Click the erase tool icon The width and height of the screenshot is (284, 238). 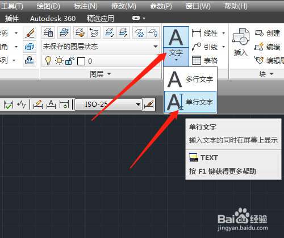click(x=30, y=33)
